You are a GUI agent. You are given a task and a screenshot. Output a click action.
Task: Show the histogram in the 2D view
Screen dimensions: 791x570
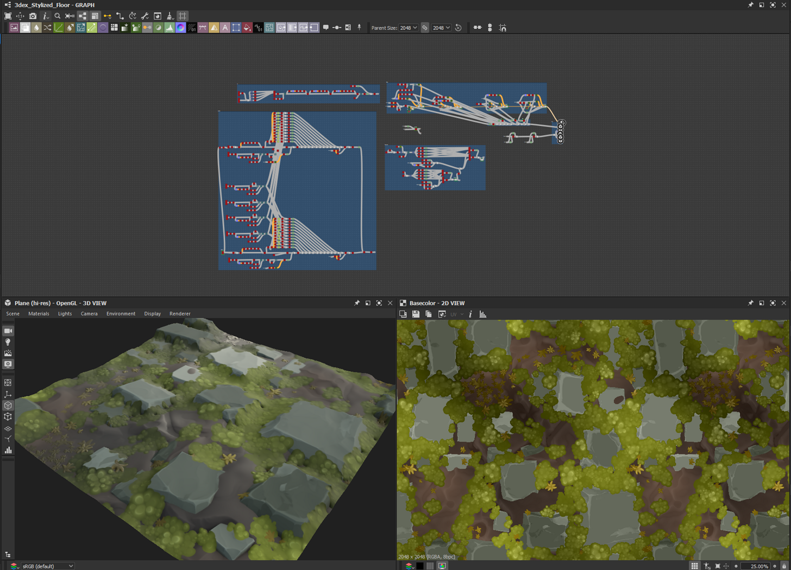482,314
